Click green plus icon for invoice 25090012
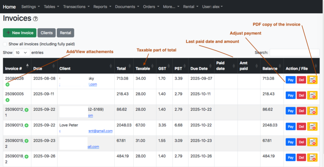The width and height of the screenshot is (324, 167). (27, 110)
